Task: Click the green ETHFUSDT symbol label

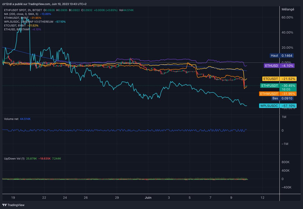Action: click(270, 86)
